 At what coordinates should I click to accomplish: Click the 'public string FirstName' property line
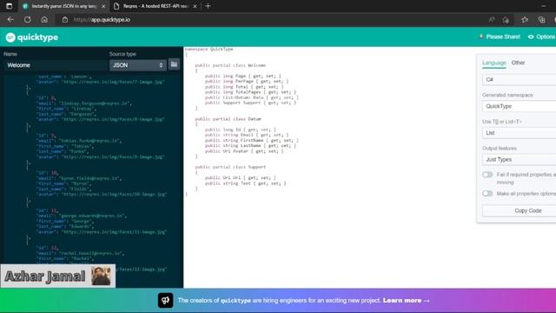pos(252,140)
